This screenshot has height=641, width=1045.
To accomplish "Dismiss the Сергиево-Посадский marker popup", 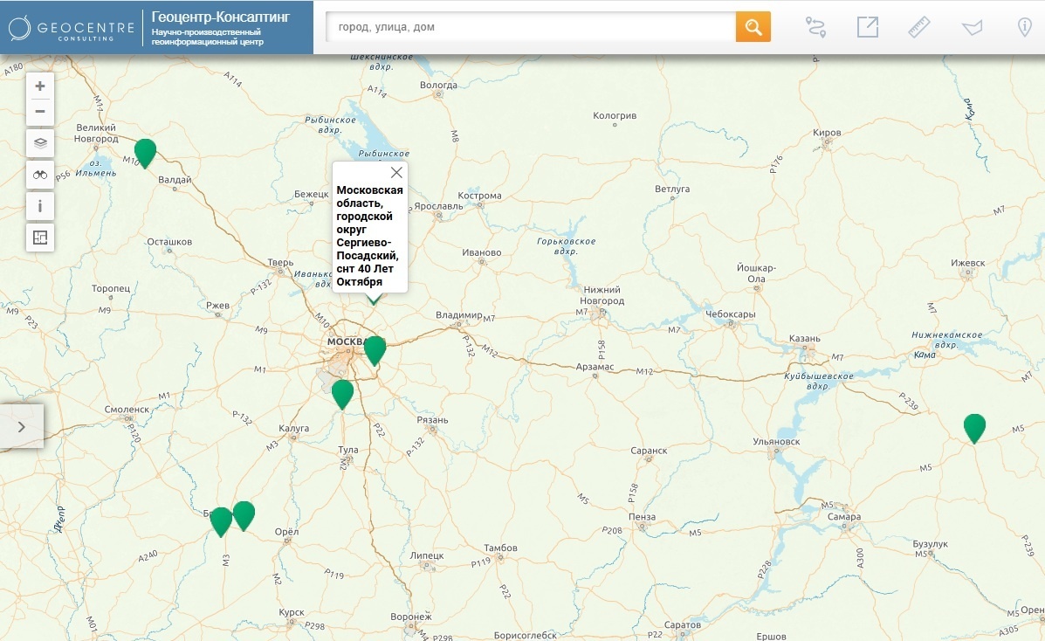I will point(397,171).
